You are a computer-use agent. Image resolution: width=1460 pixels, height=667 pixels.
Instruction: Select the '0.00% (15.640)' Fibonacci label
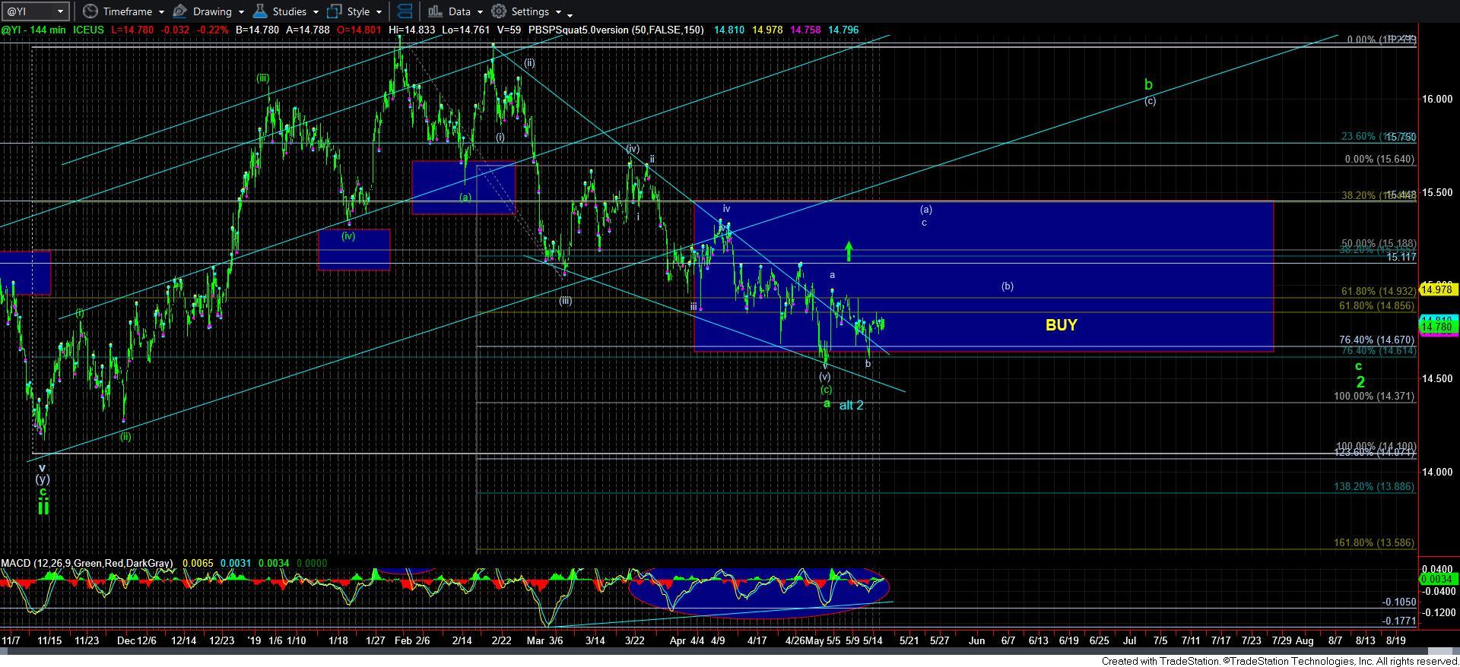point(1379,160)
